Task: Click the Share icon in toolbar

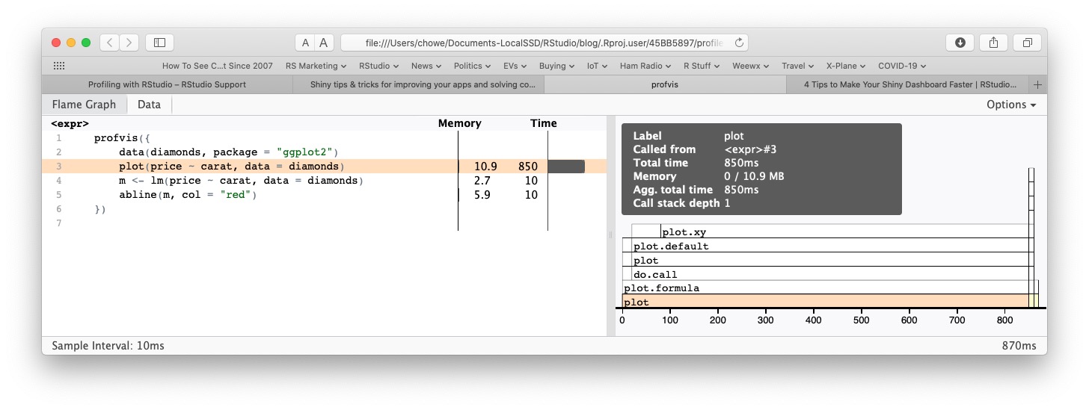Action: click(x=994, y=43)
